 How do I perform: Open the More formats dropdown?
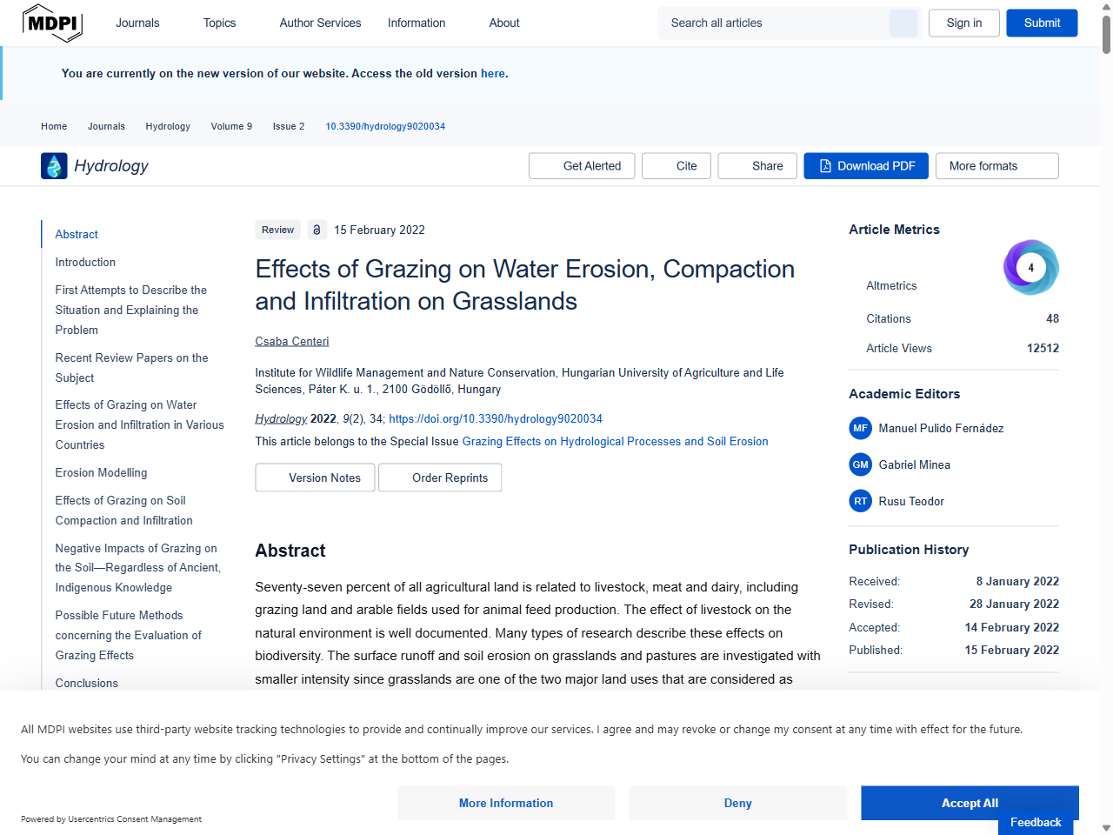[996, 166]
